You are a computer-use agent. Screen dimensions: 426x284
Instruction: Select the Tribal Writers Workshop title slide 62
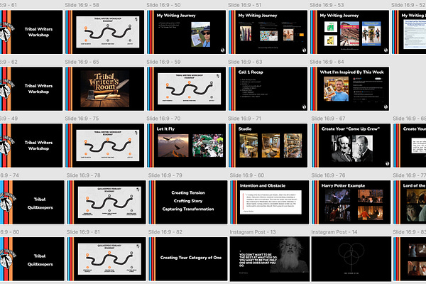point(31,89)
